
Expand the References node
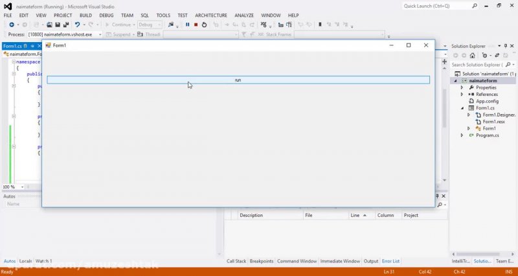pos(462,95)
